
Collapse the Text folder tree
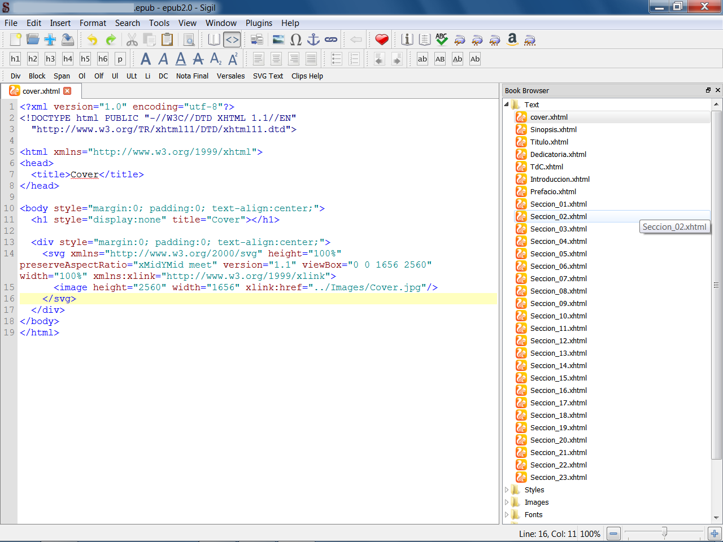pyautogui.click(x=507, y=104)
